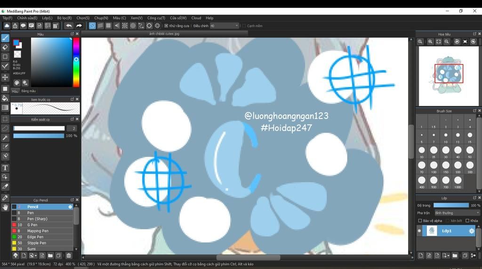Click the canvas horizontal scrollbar
This screenshot has width=482, height=269.
[248, 258]
